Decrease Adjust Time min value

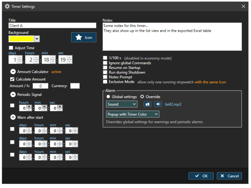pos(53,61)
